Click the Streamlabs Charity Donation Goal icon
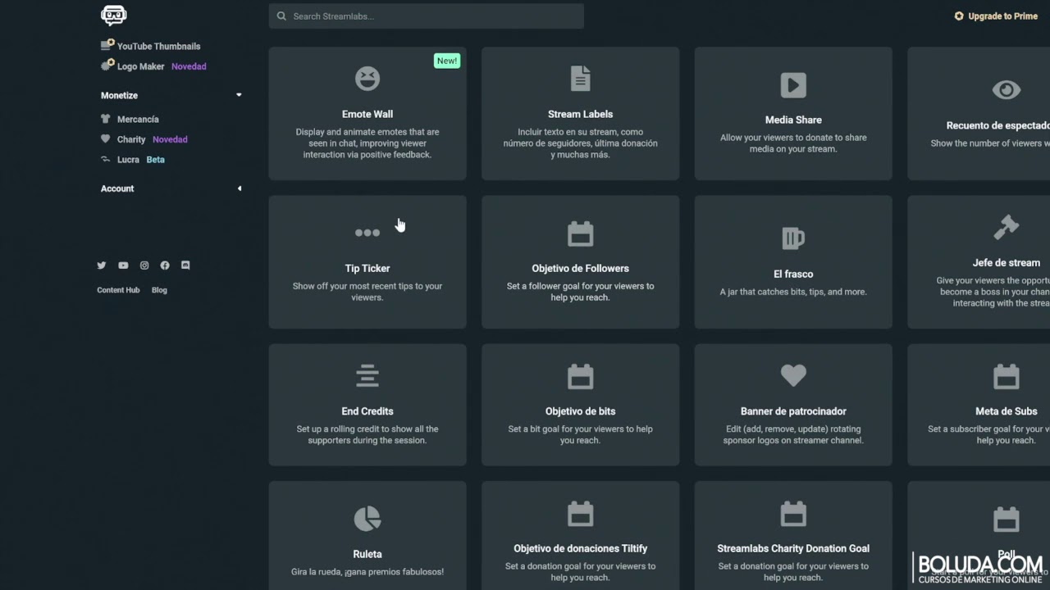Screen dimensions: 1050x590 point(793,514)
